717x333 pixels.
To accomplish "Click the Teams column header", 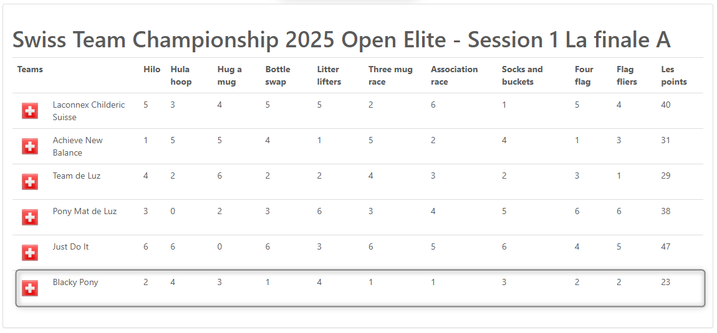I will point(30,70).
